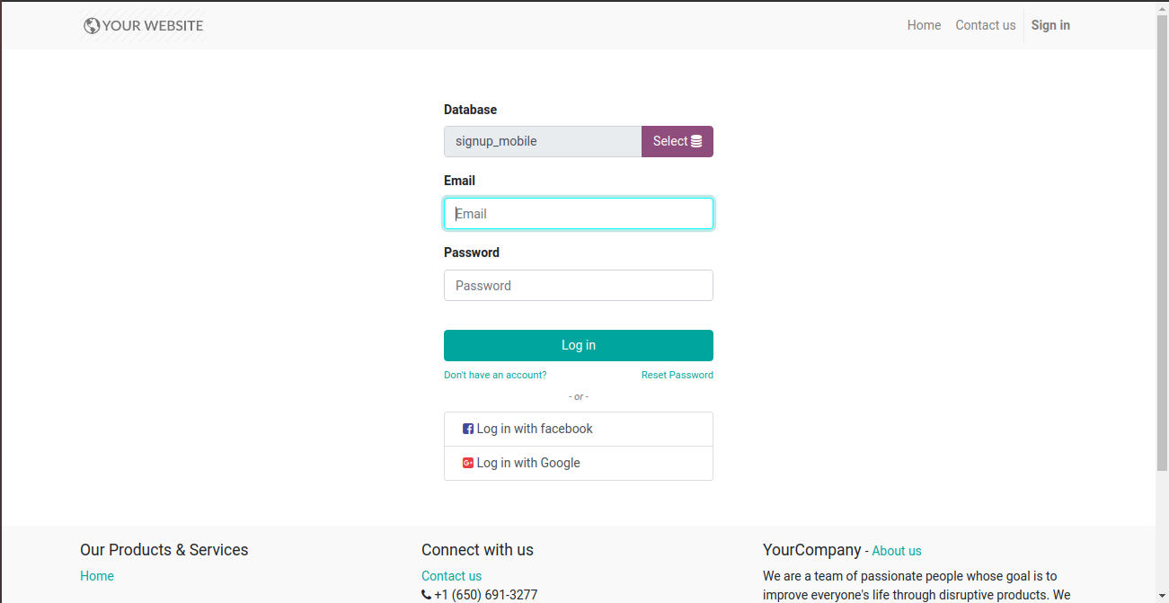
Task: Open the Select database button
Action: pos(677,141)
